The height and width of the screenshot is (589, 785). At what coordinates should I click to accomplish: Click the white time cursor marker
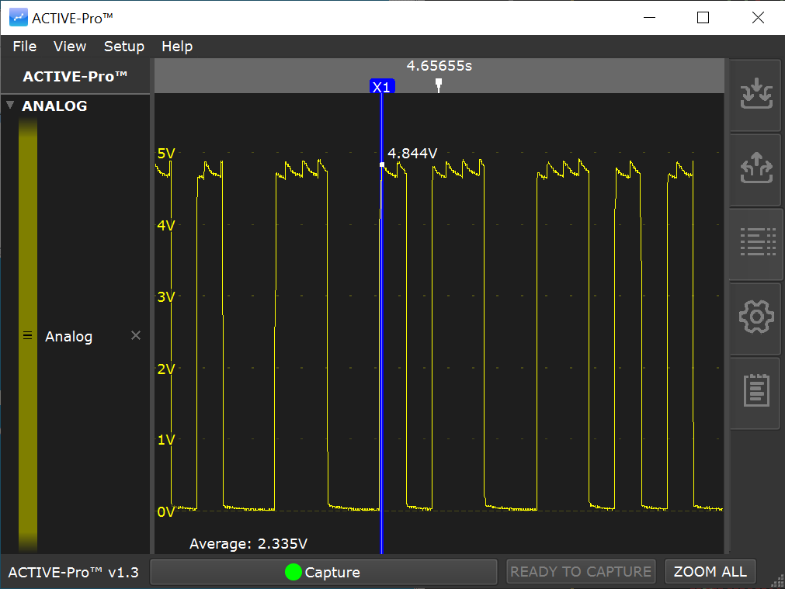tap(439, 85)
